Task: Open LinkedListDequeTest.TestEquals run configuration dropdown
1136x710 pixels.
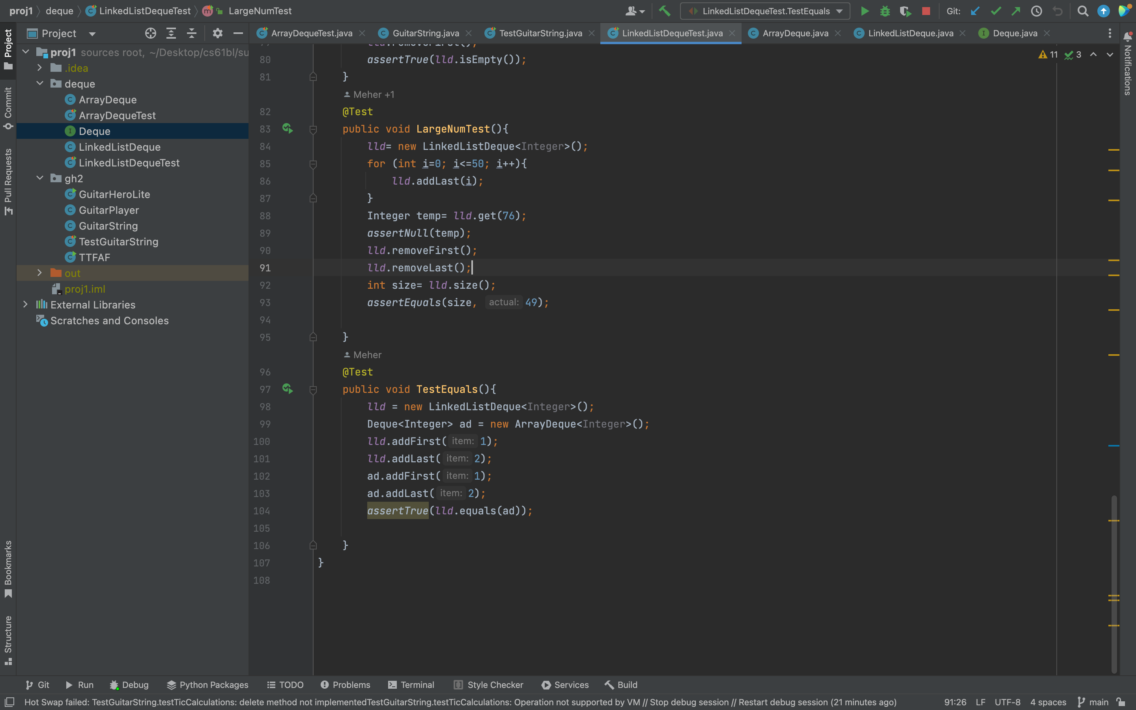Action: coord(765,11)
